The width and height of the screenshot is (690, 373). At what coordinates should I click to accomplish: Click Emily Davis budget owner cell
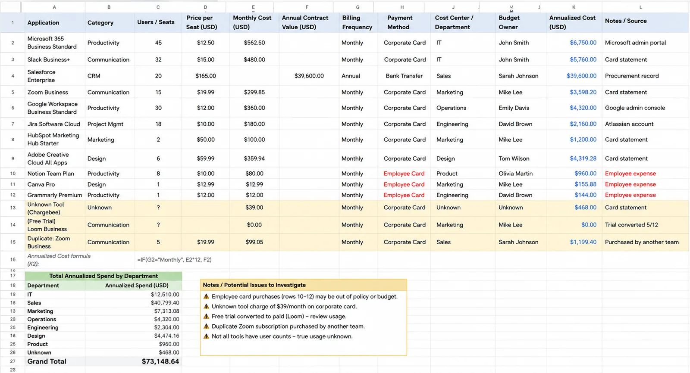(521, 108)
